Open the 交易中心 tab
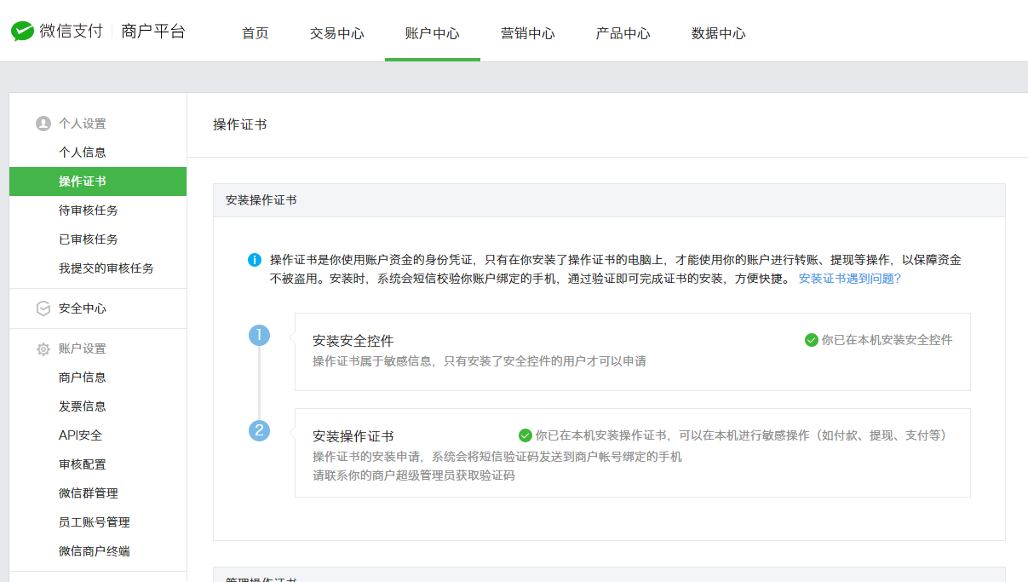This screenshot has height=582, width=1028. 337,33
